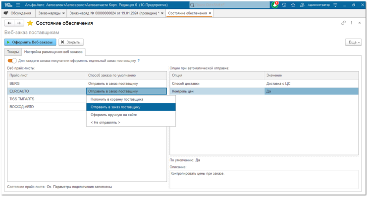Open the Обсуждения tab
368x197 pixels.
point(18,13)
